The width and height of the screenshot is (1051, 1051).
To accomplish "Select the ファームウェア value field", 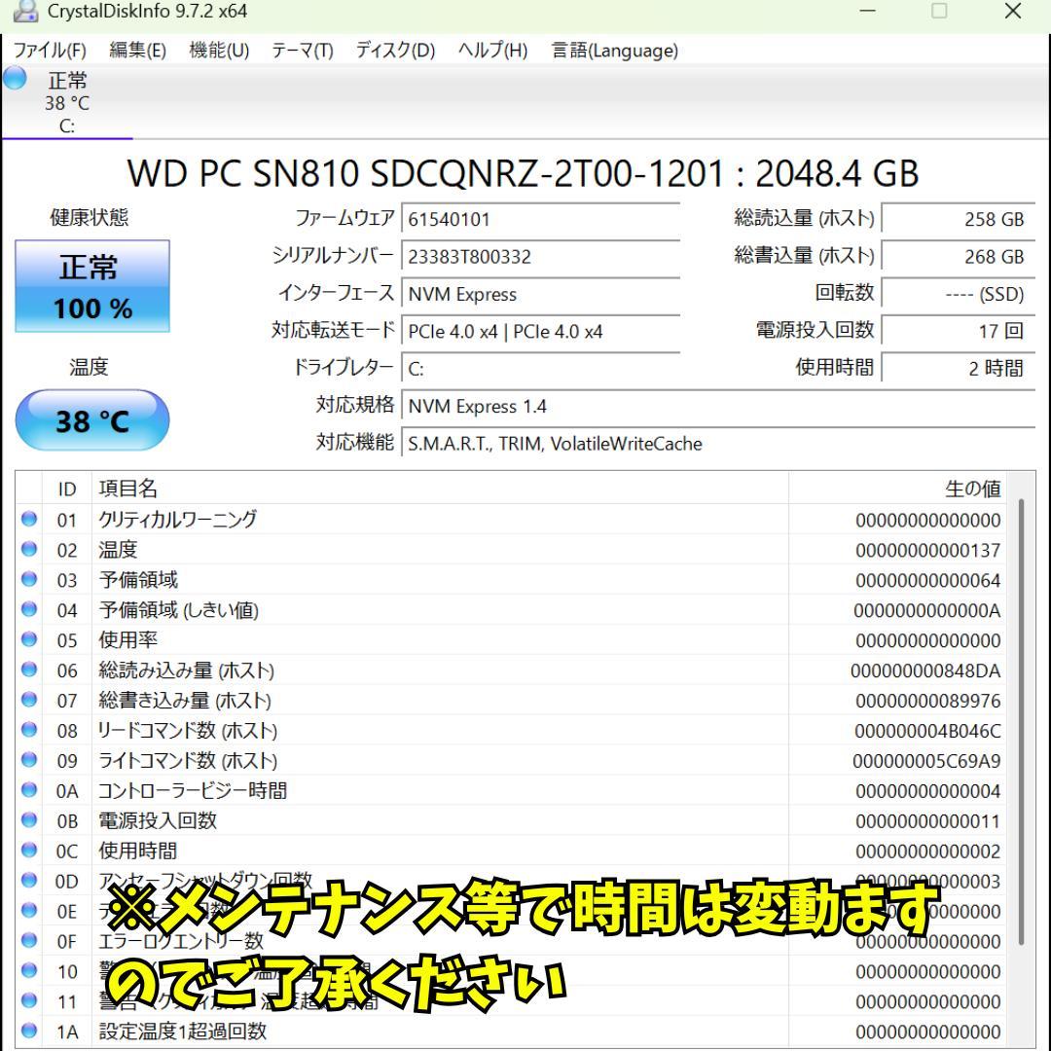I will point(540,219).
